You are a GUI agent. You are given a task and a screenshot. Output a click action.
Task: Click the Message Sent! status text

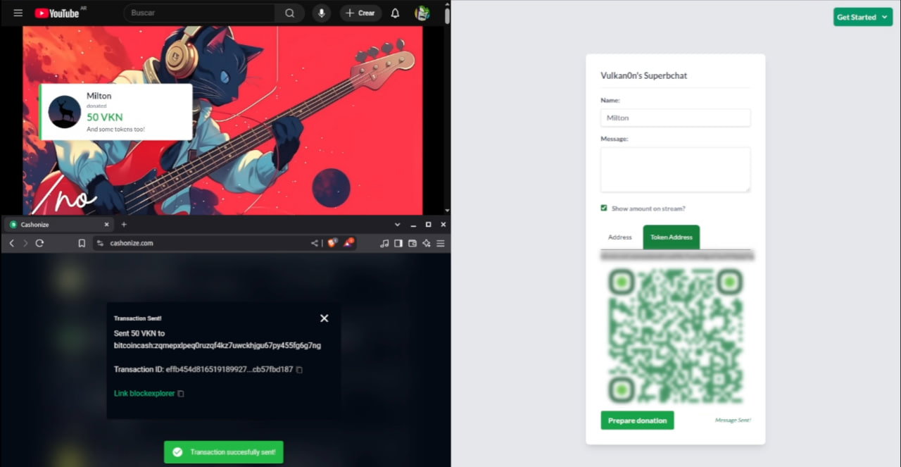(733, 421)
